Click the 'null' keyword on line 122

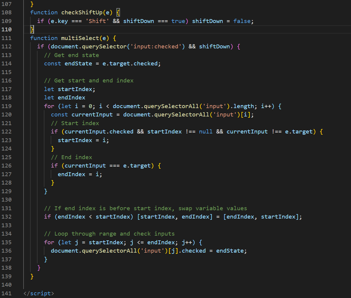206,132
